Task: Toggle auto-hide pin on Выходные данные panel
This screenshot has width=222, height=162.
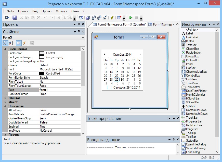Action: coord(174,140)
